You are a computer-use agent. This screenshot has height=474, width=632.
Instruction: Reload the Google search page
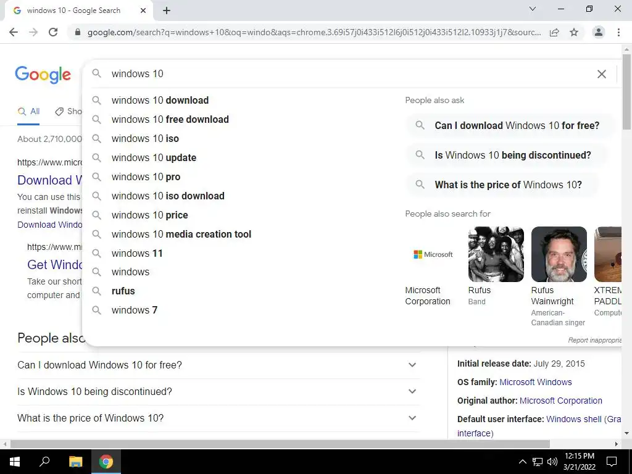(53, 32)
